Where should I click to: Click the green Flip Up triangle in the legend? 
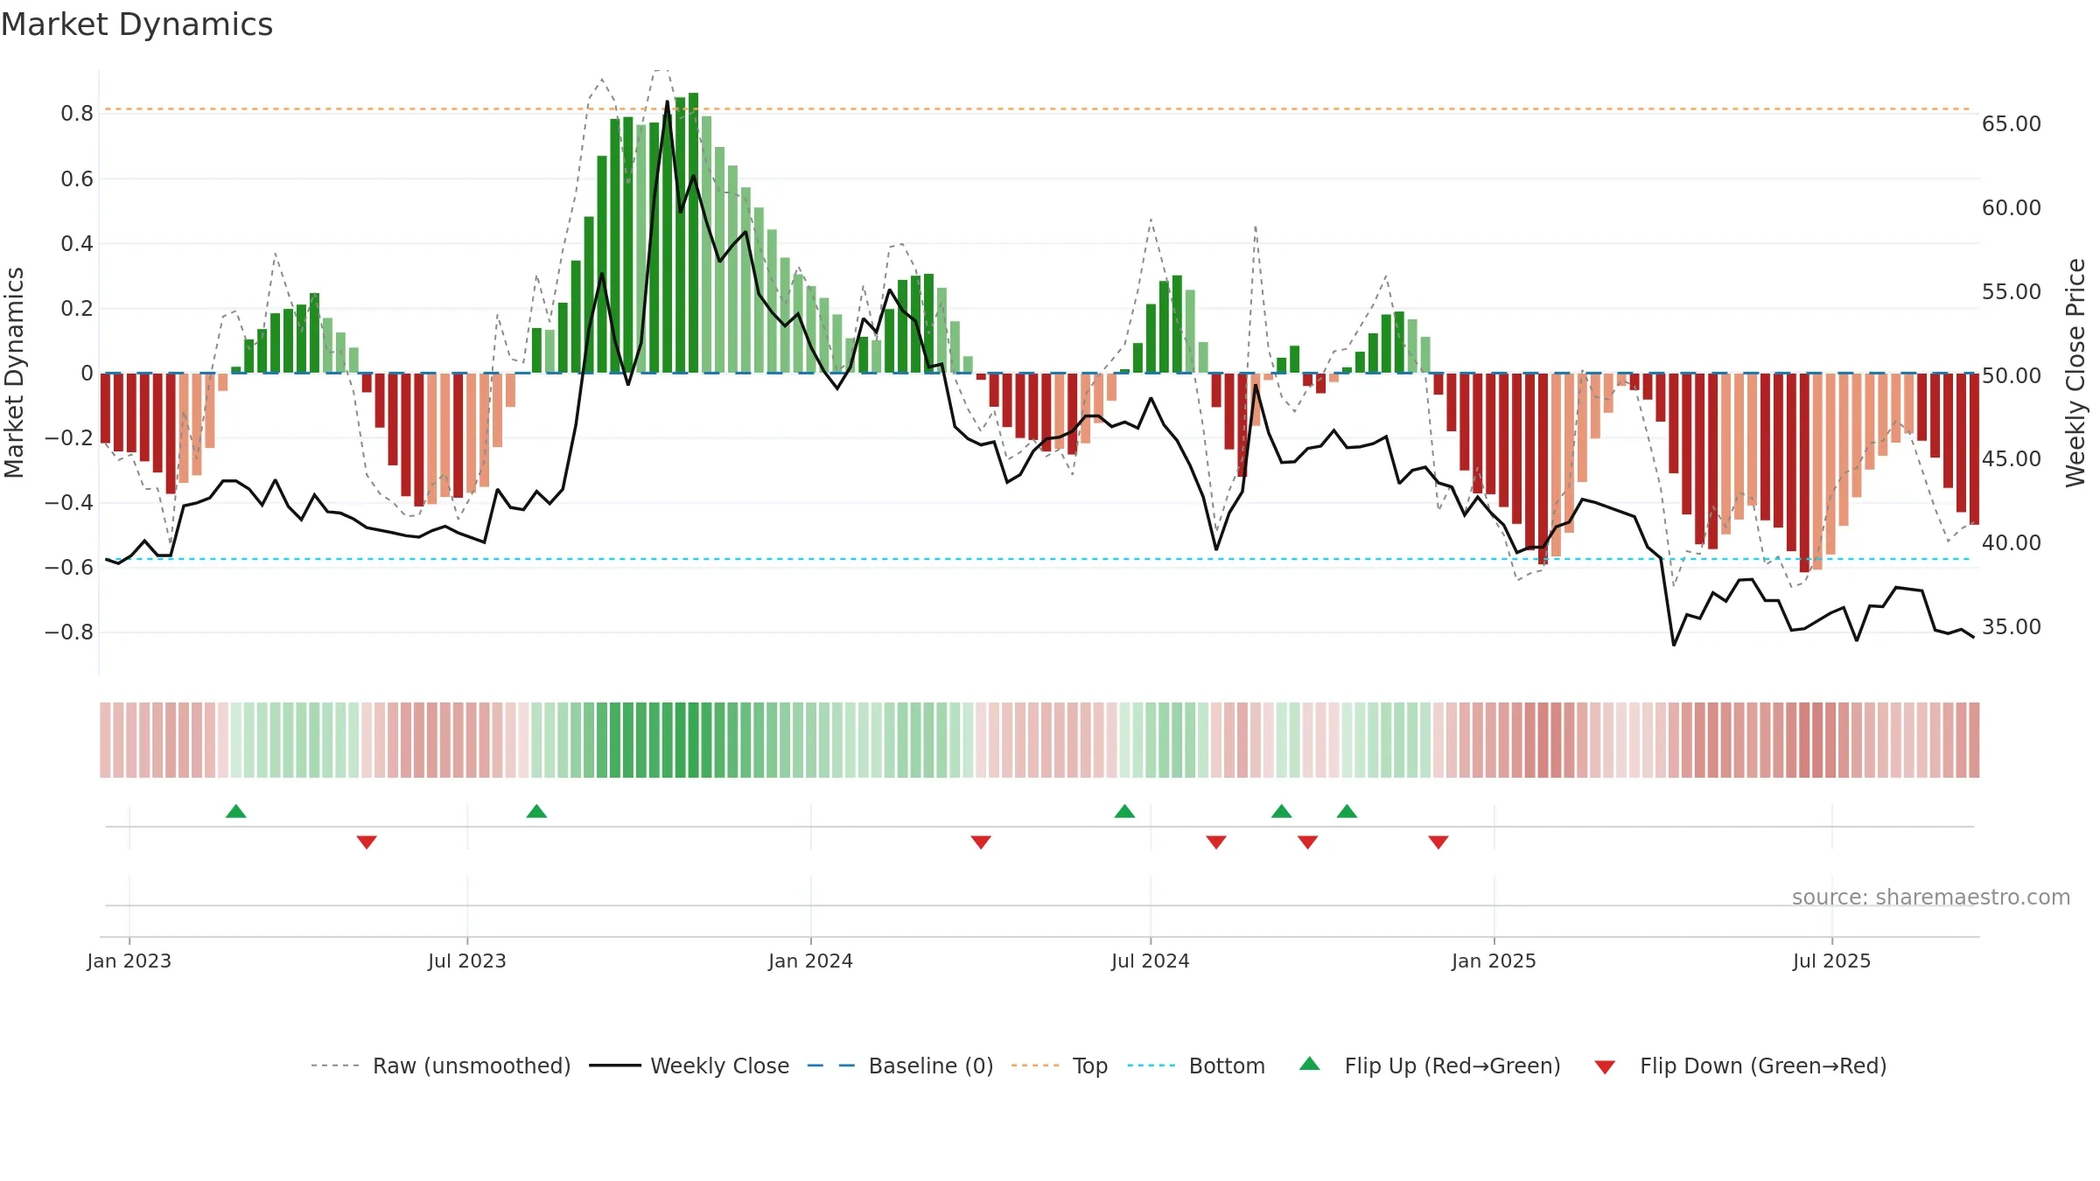click(1309, 1064)
